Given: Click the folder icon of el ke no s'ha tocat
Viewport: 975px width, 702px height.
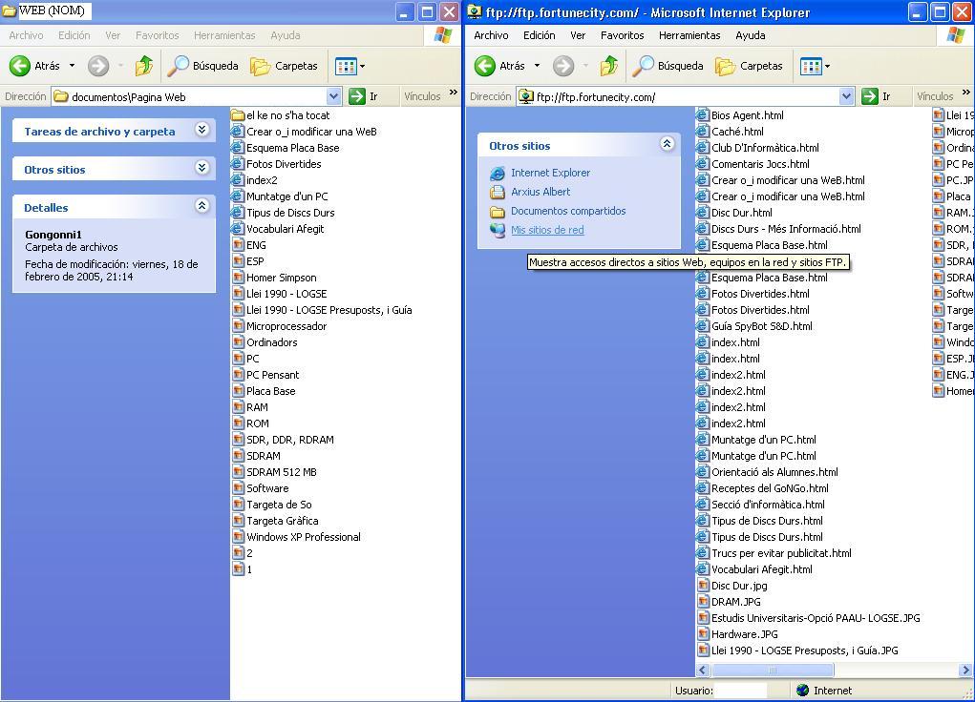Looking at the screenshot, I should tap(238, 114).
